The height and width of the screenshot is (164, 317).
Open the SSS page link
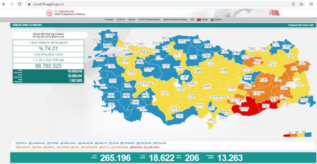(192, 19)
